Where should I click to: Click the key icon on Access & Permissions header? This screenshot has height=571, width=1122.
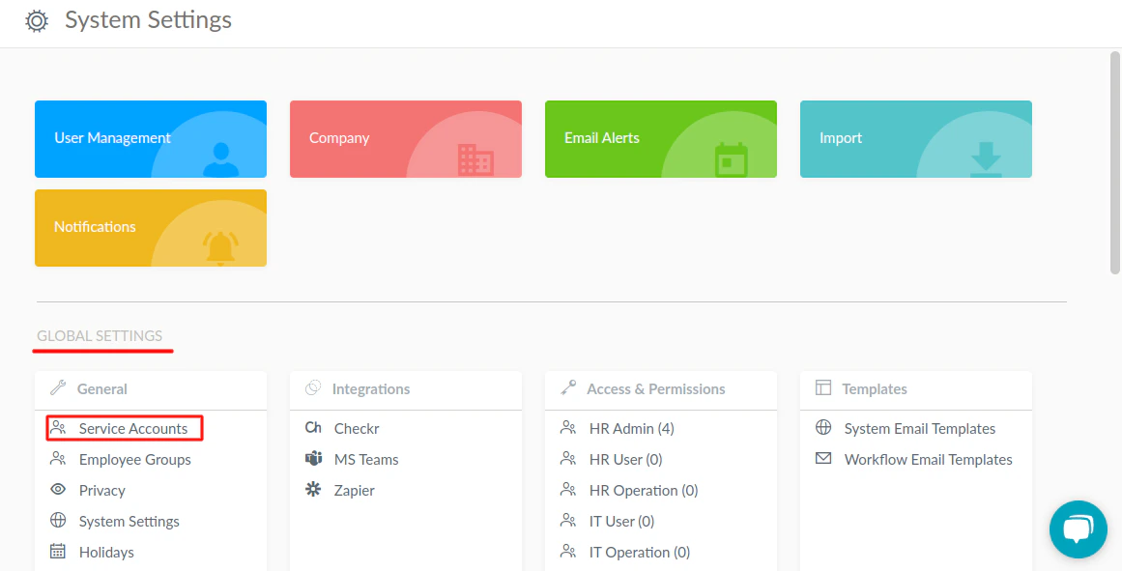567,388
